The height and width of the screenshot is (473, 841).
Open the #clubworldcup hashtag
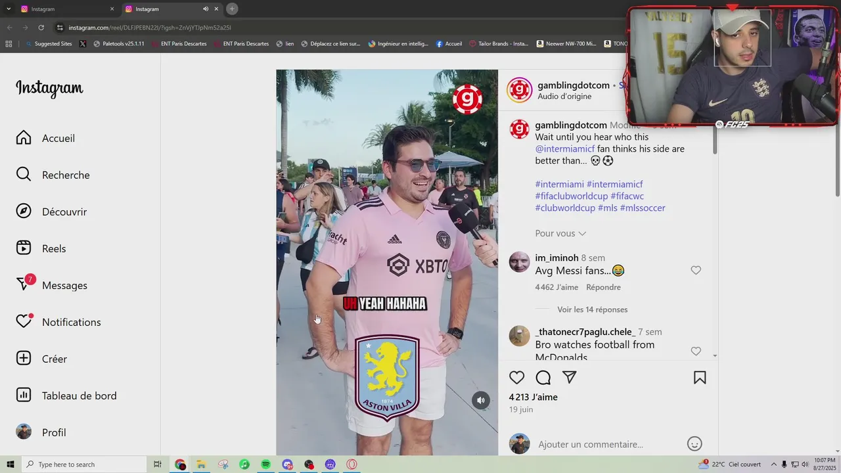[565, 208]
